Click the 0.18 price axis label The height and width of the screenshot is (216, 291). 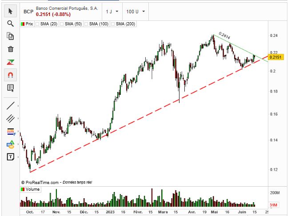pyautogui.click(x=274, y=92)
